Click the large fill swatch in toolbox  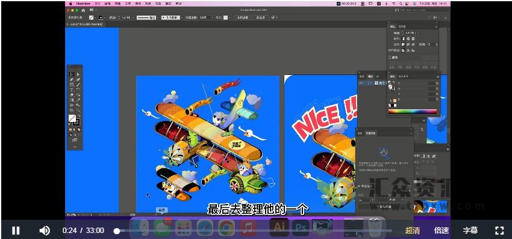(72, 118)
